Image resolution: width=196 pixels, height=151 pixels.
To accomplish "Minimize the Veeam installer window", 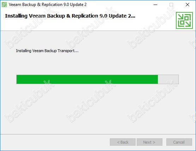I will click(155, 5).
